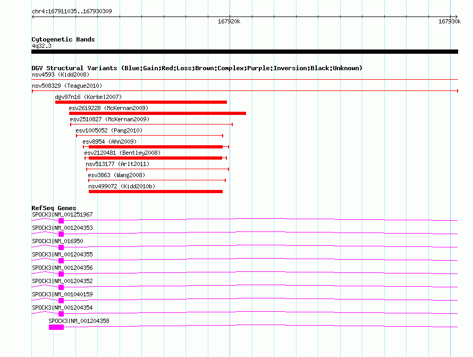Click the exon box of NM_001204354
The image size is (473, 357).
pyautogui.click(x=61, y=314)
